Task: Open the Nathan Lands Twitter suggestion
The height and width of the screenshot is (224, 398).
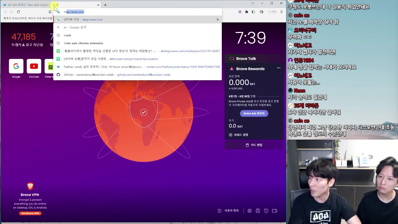Action: 138,67
